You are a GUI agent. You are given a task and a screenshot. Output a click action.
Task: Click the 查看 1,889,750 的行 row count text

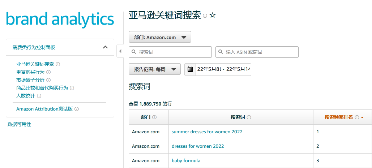click(x=150, y=104)
